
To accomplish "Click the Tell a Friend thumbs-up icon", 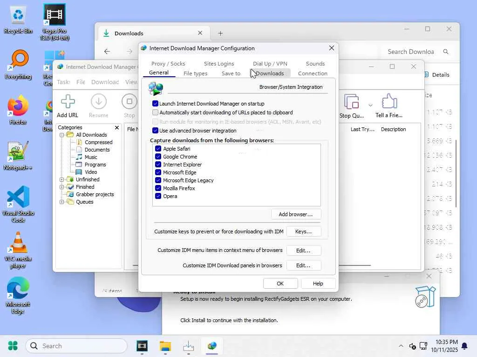I will tap(389, 101).
